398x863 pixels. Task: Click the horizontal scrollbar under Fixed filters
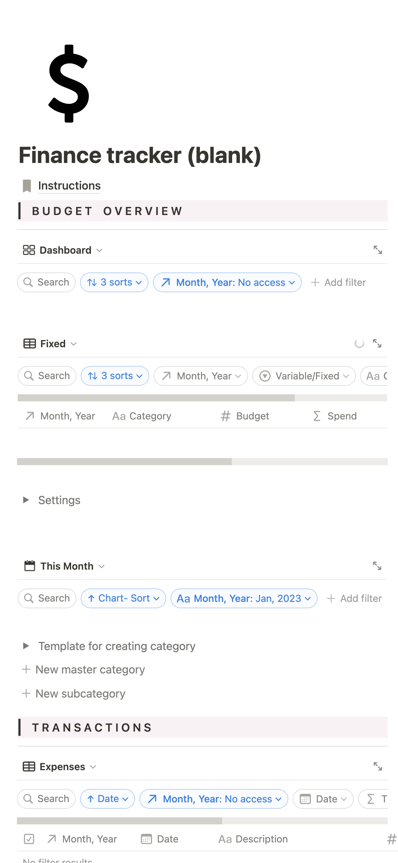pos(156,398)
